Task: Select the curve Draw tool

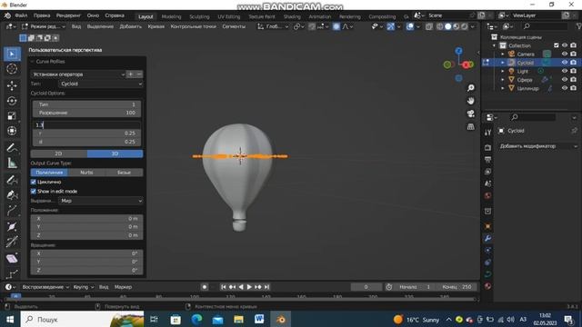Action: 12,180
